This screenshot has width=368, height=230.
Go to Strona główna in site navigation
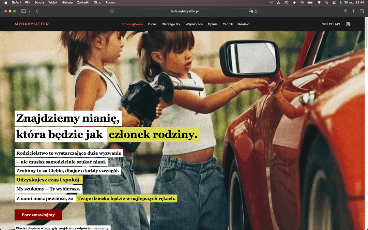132,24
